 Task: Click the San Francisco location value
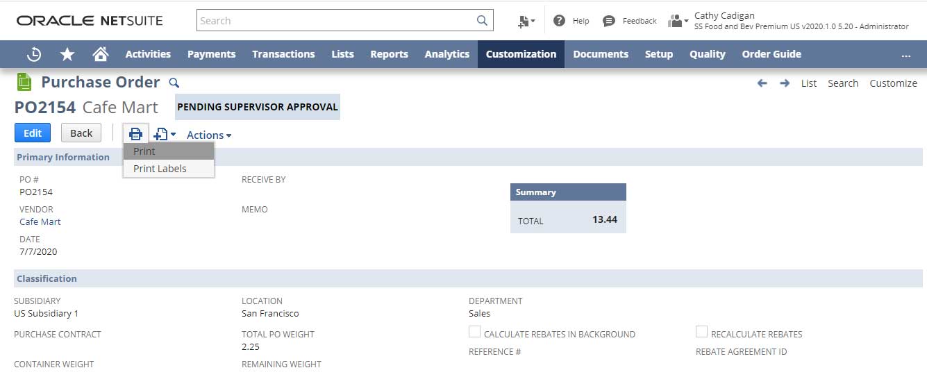pos(270,313)
